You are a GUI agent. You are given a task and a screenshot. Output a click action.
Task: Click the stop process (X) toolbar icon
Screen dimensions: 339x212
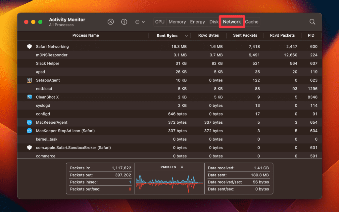point(111,22)
